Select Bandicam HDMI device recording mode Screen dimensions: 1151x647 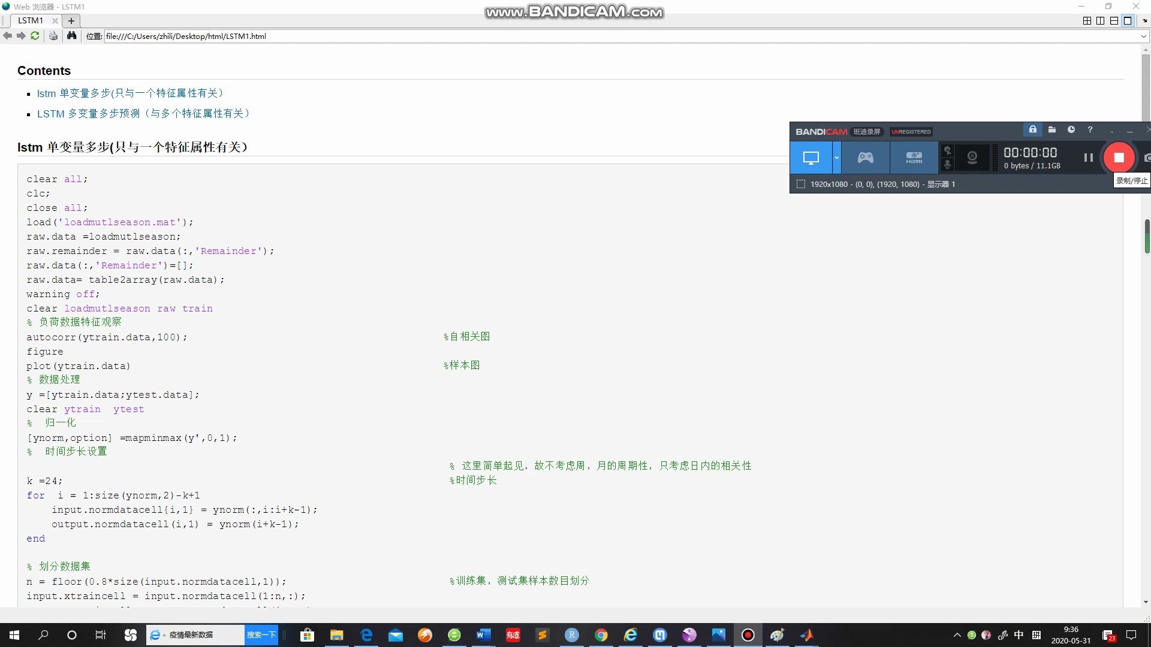pyautogui.click(x=914, y=158)
